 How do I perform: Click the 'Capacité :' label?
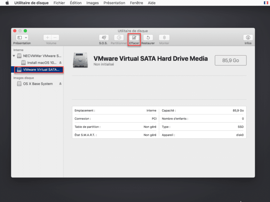[x=169, y=110]
